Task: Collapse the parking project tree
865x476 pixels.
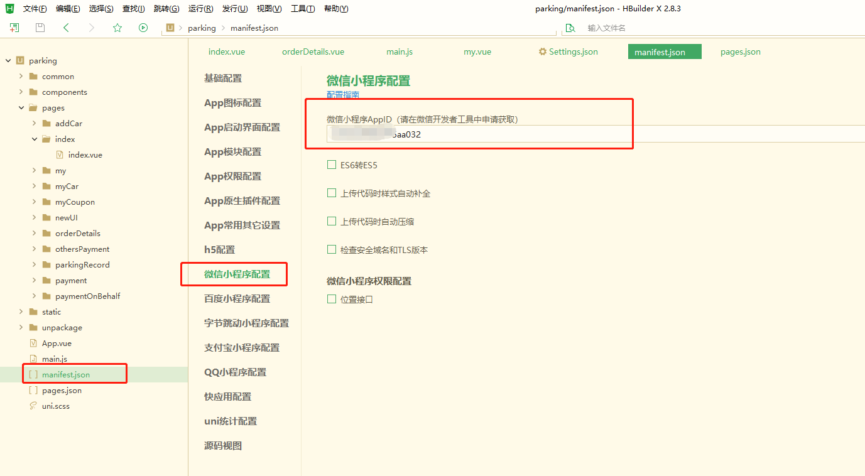Action: pos(8,61)
